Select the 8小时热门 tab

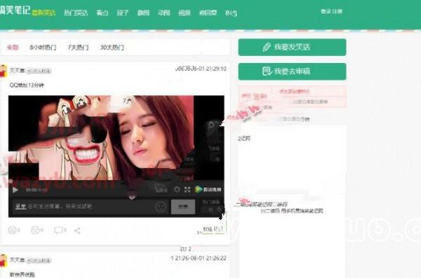pos(43,48)
